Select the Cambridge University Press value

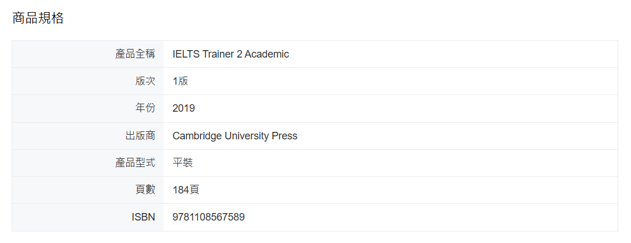[235, 136]
